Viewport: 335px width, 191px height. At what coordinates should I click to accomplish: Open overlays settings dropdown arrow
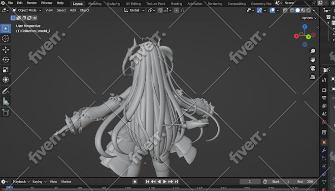[278, 10]
